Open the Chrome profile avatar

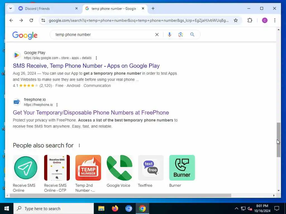[265, 20]
